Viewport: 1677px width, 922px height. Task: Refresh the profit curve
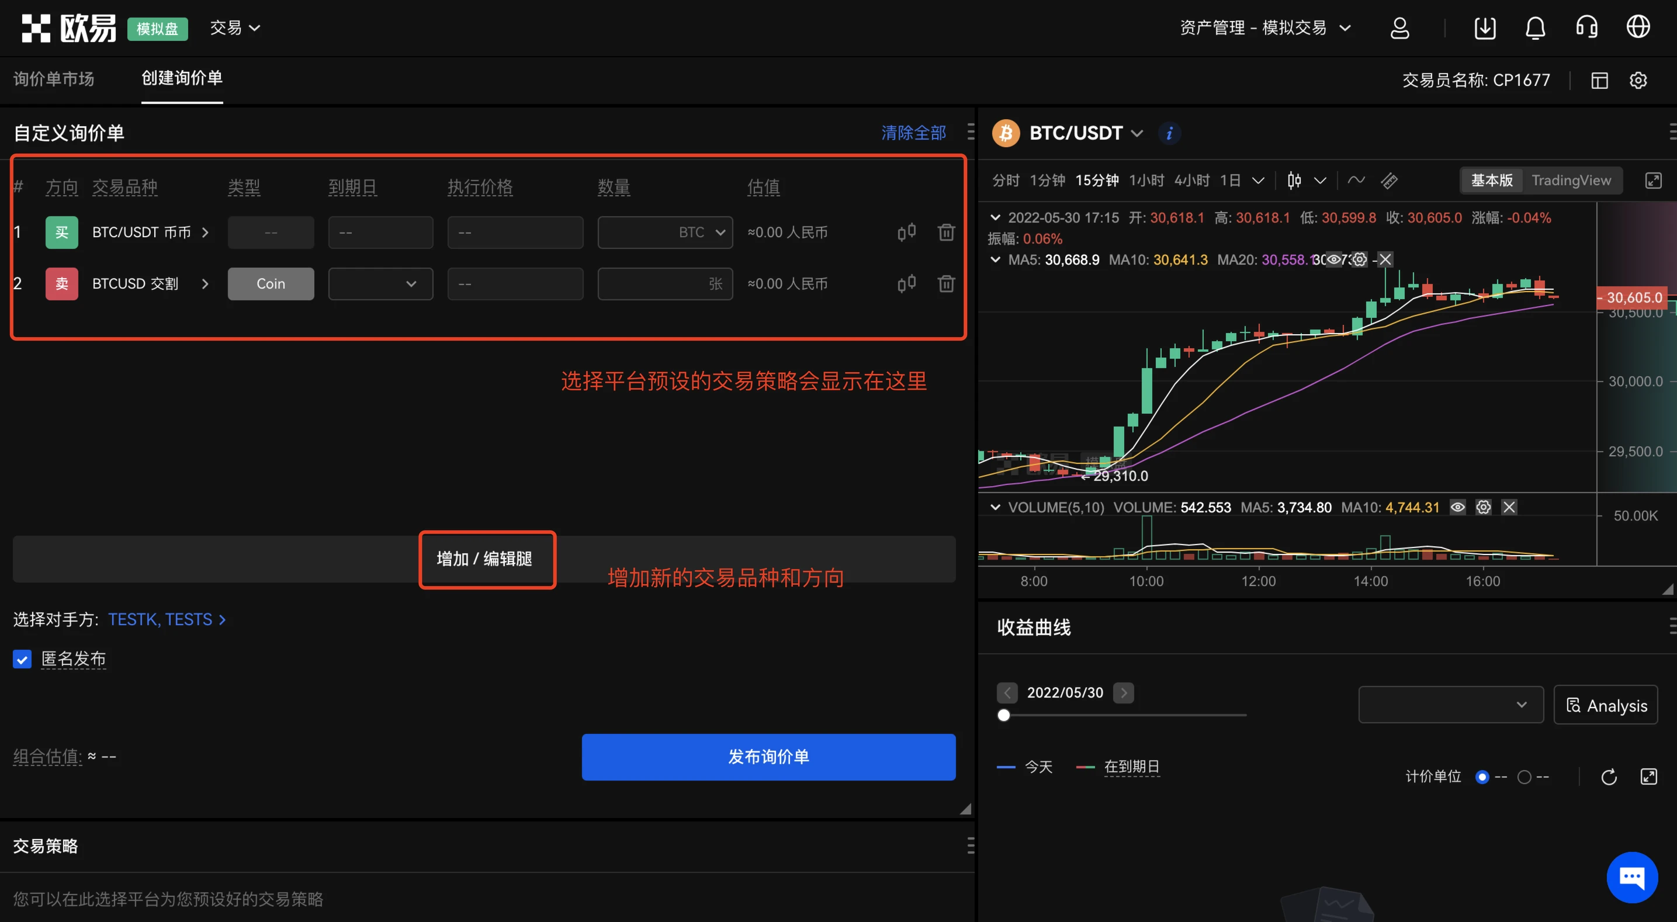pos(1609,777)
